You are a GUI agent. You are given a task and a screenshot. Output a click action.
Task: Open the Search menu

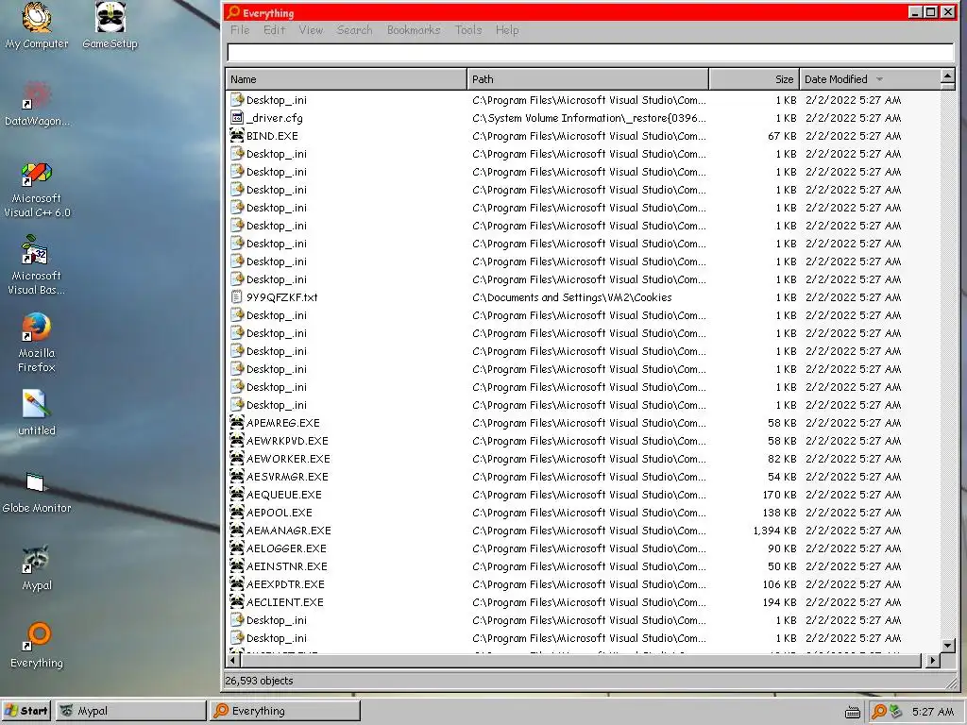pyautogui.click(x=355, y=30)
